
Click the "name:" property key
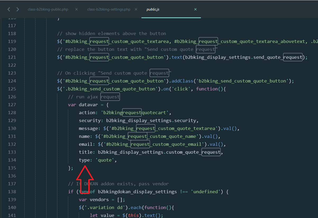[x=86, y=136]
